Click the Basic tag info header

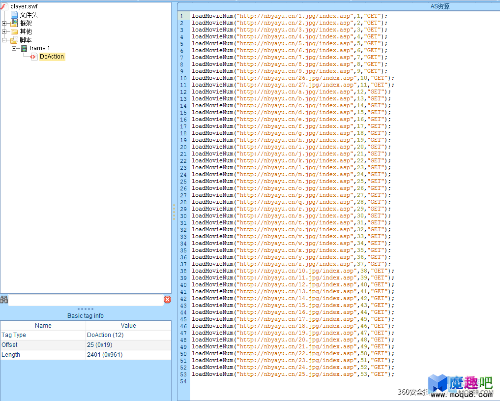(86, 315)
